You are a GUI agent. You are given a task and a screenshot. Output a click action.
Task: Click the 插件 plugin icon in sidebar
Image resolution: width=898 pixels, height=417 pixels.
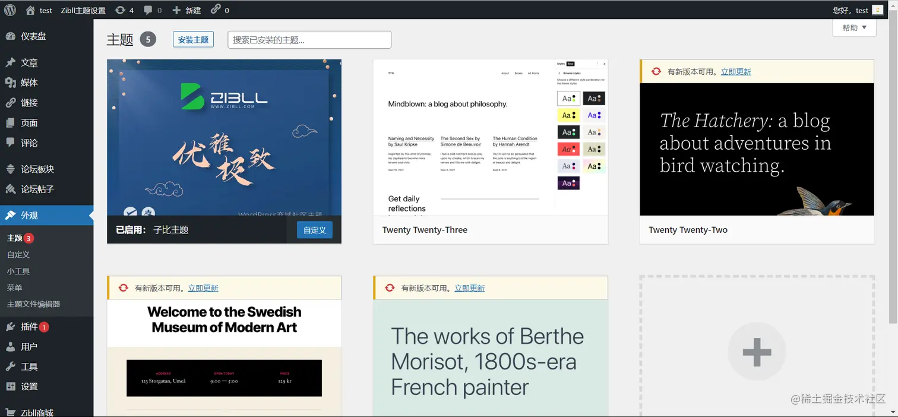tap(11, 327)
